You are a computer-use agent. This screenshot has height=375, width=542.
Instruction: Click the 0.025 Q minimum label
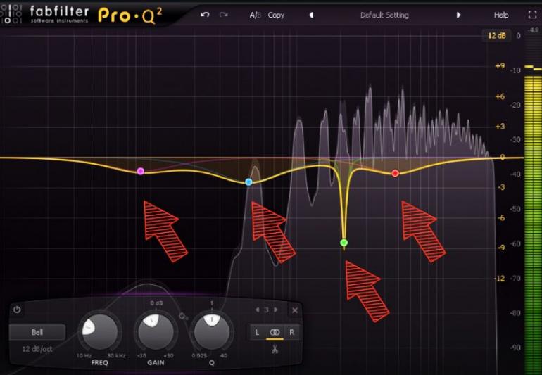199,355
